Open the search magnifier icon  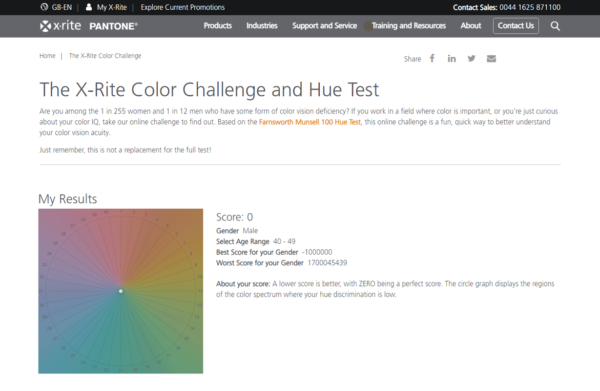[x=555, y=26]
